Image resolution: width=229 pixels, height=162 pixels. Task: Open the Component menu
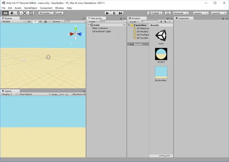pos(46,8)
